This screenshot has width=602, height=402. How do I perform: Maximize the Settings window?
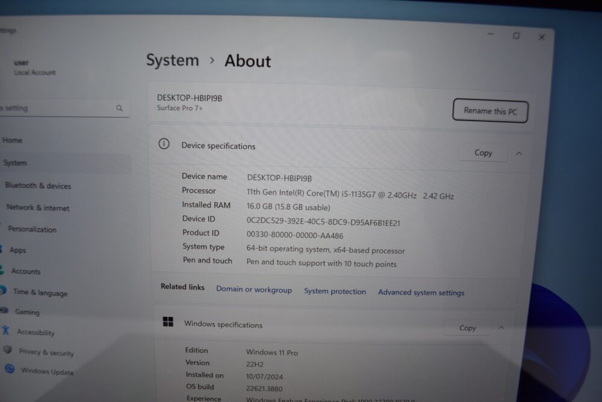tap(517, 36)
